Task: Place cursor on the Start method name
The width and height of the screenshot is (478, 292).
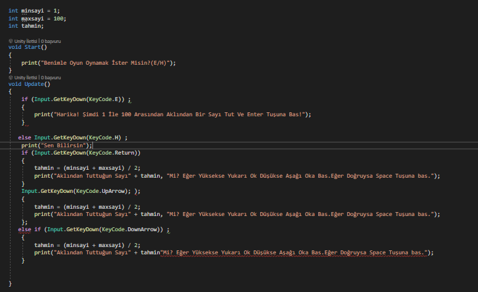Action: pos(32,48)
